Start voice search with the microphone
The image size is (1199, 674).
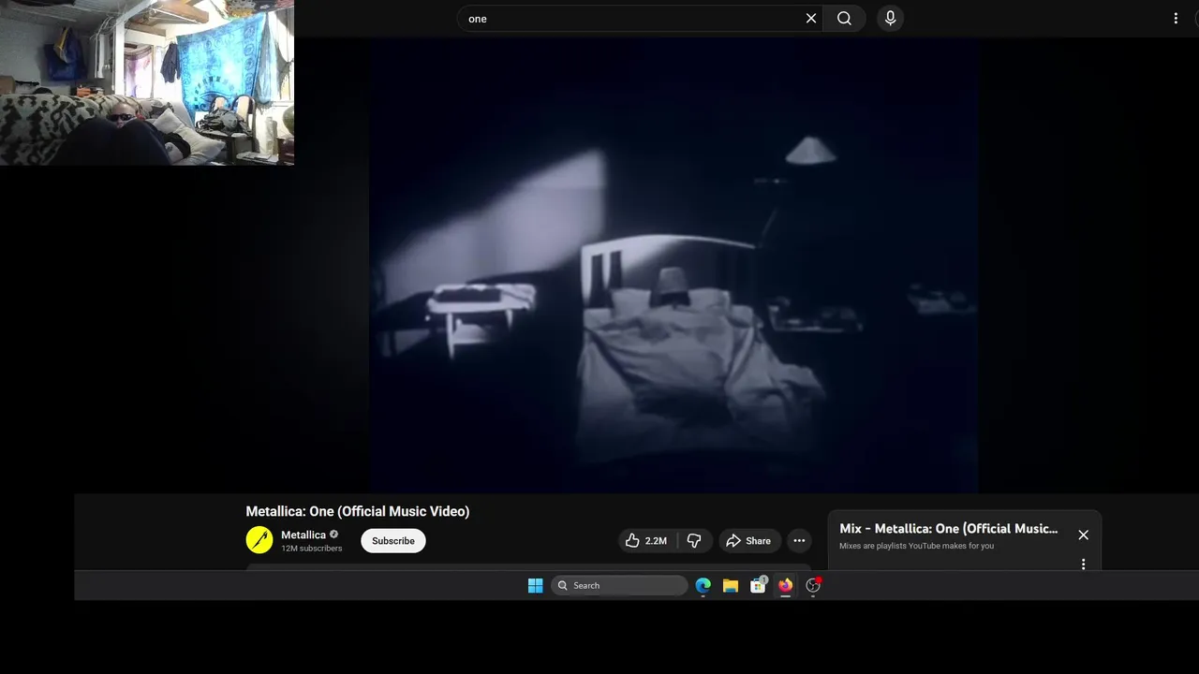pos(890,19)
